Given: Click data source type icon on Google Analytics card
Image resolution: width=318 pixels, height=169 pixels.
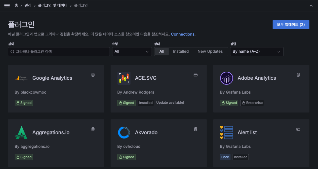Looking at the screenshot, I should click(93, 75).
